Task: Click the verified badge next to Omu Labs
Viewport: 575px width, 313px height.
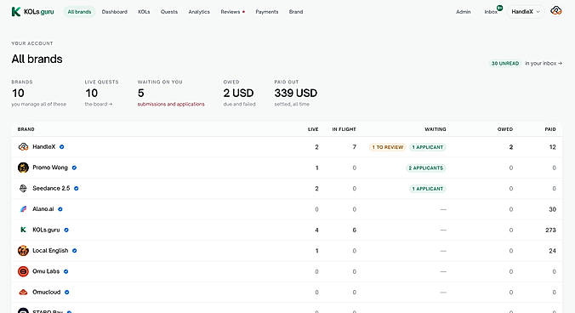Action: (66, 271)
